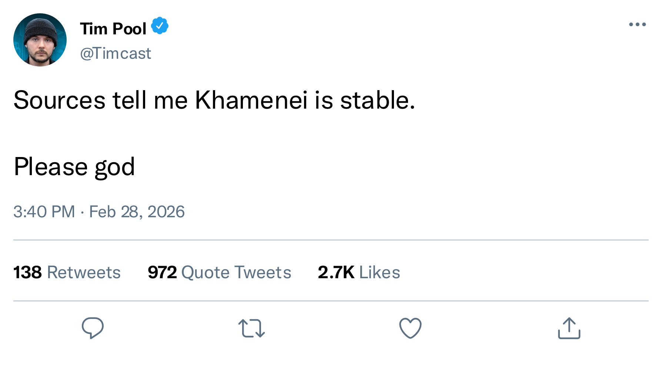662x368 pixels.
Task: Like the tweet with heart icon
Action: (410, 328)
